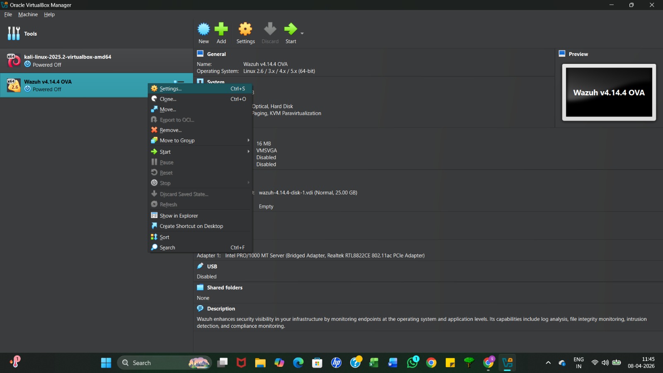Open the Start button dropdown arrow in the toolbar
Viewport: 663px width, 373px height.
(302, 33)
